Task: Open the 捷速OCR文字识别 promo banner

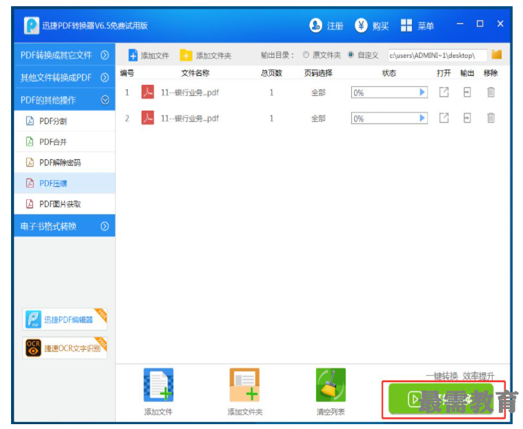Action: point(65,348)
